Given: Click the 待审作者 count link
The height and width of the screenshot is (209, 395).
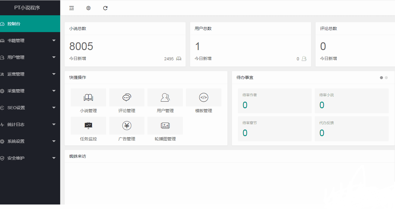Looking at the screenshot, I should click(245, 105).
